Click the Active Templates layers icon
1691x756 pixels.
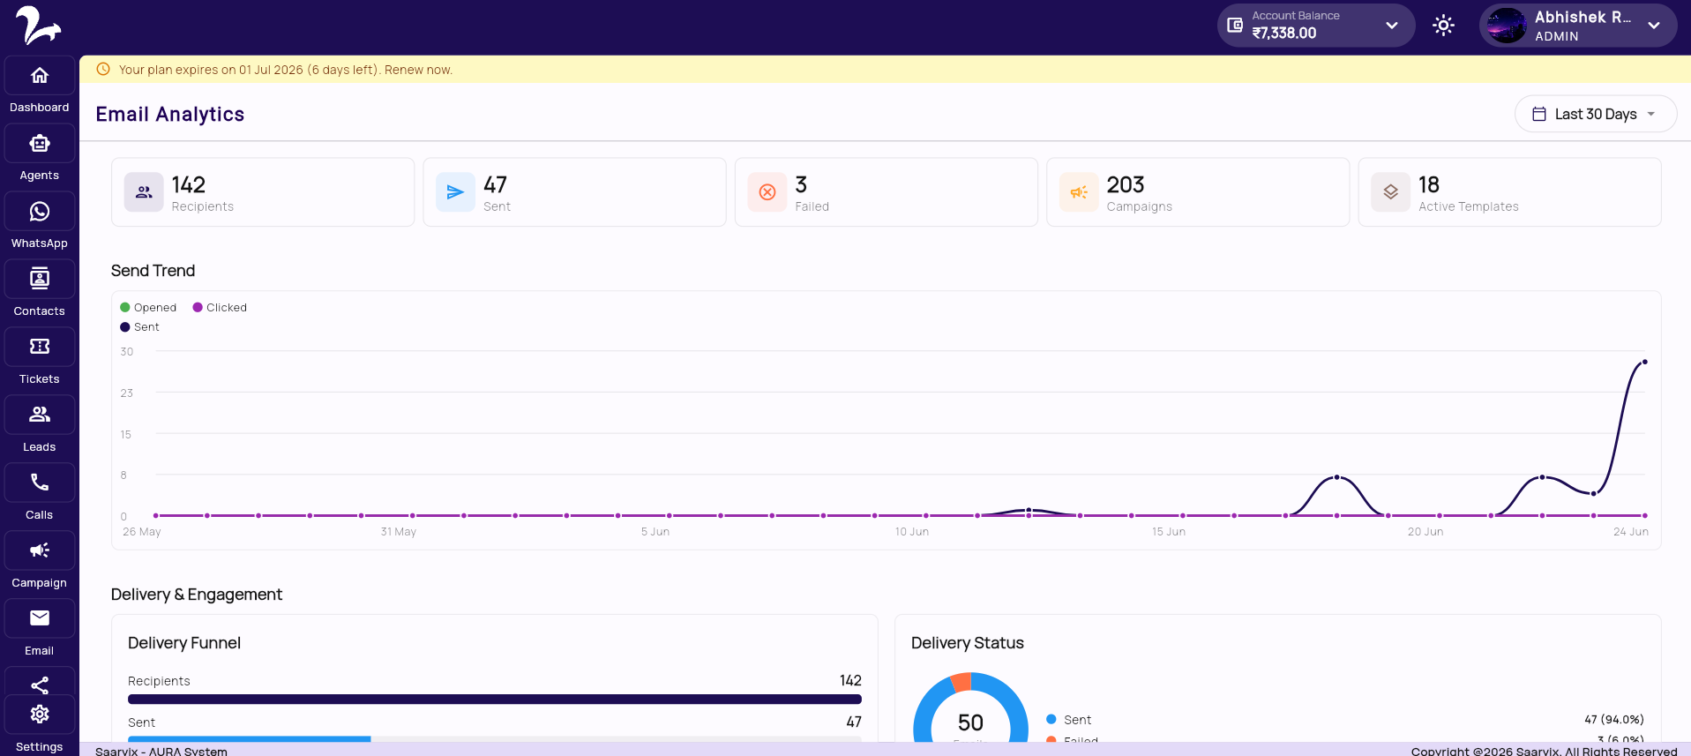coord(1390,192)
